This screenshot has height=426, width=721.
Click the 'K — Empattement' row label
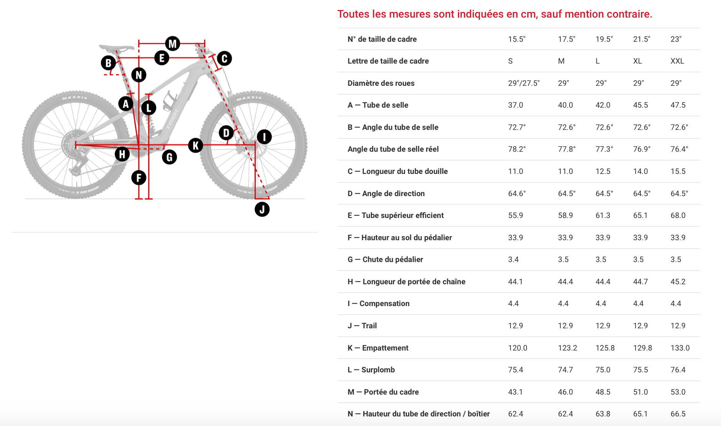[x=378, y=348]
